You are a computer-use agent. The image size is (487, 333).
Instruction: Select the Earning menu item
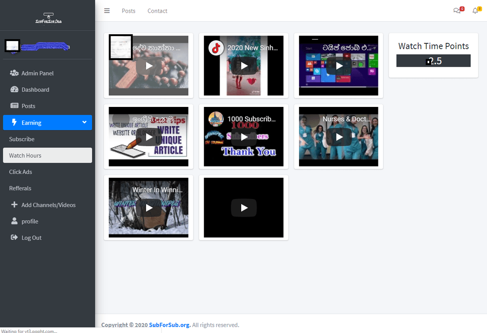tap(47, 122)
